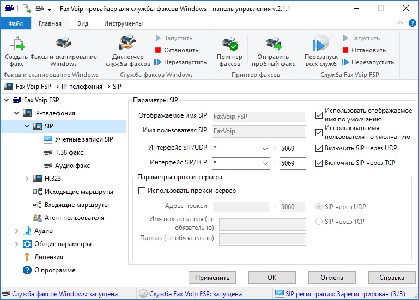Screen dimensions: 419x300
Task: Select Лицензия in tree
Action: click(43, 257)
